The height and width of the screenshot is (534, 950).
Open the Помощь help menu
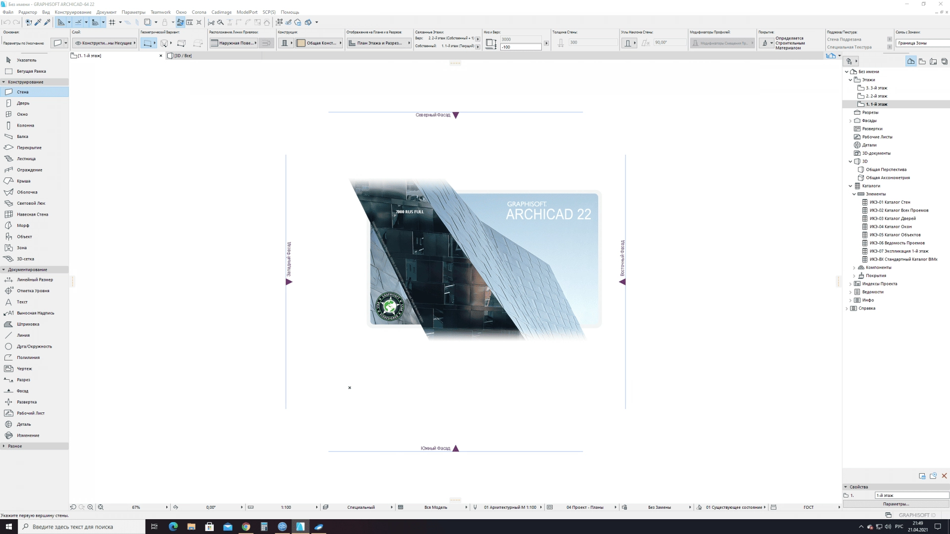(x=290, y=12)
